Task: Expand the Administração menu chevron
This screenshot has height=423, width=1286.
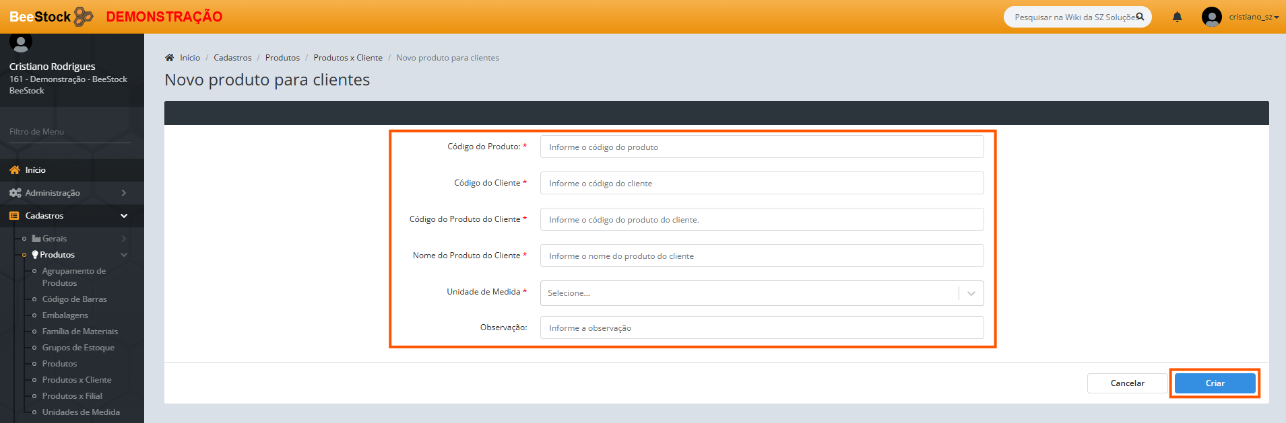Action: (x=124, y=193)
